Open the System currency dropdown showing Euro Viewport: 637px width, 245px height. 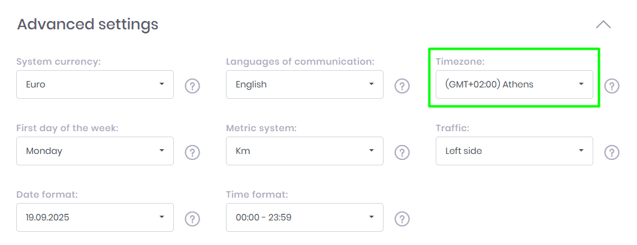point(95,84)
